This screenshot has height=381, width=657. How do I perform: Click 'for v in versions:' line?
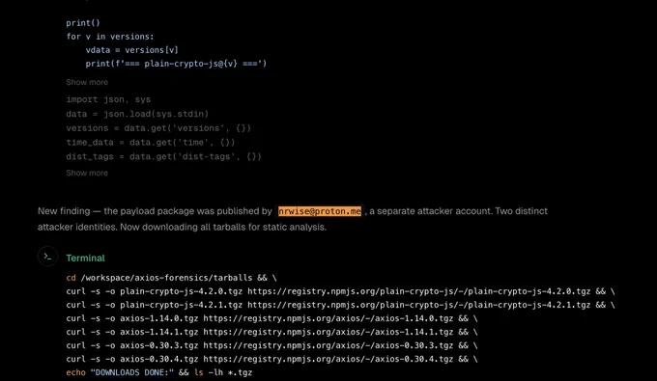pyautogui.click(x=110, y=37)
